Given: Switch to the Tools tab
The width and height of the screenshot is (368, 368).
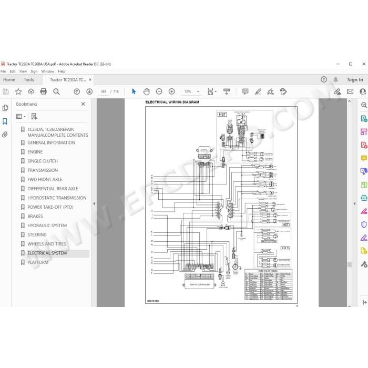Looking at the screenshot, I should pos(29,79).
